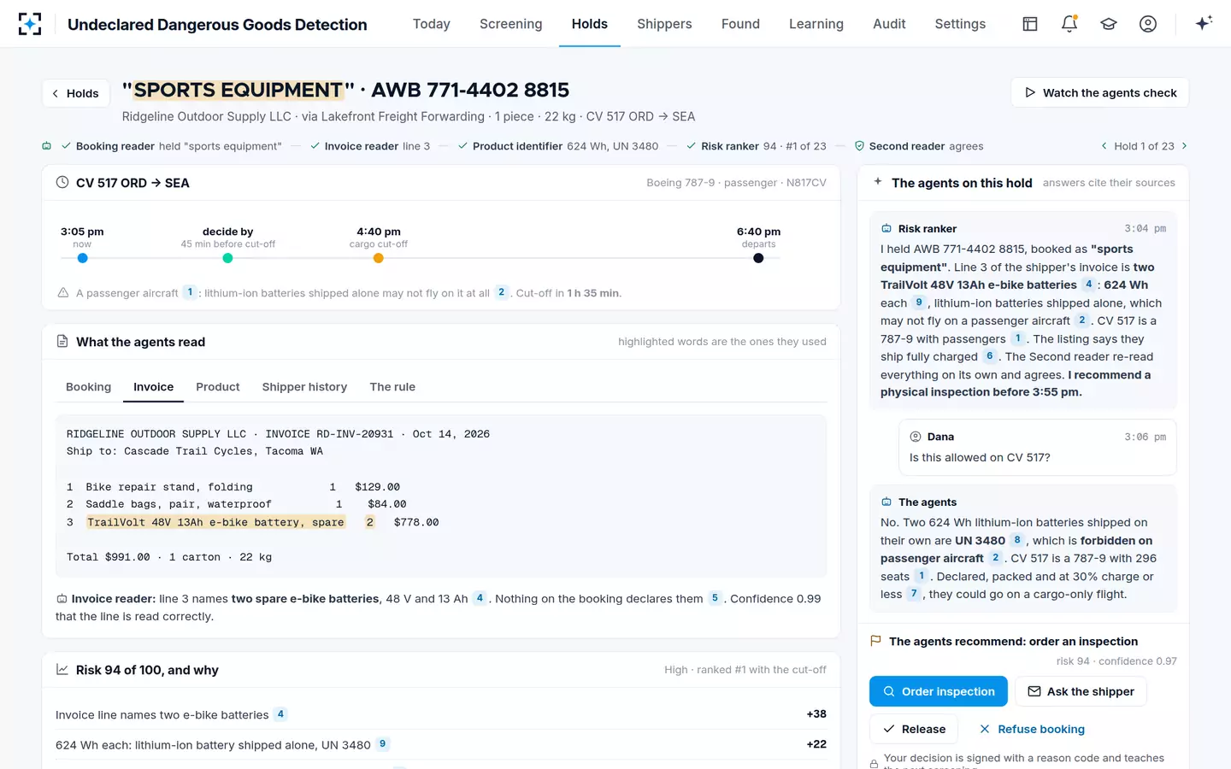1231x769 pixels.
Task: Open the user account icon
Action: coord(1148,24)
